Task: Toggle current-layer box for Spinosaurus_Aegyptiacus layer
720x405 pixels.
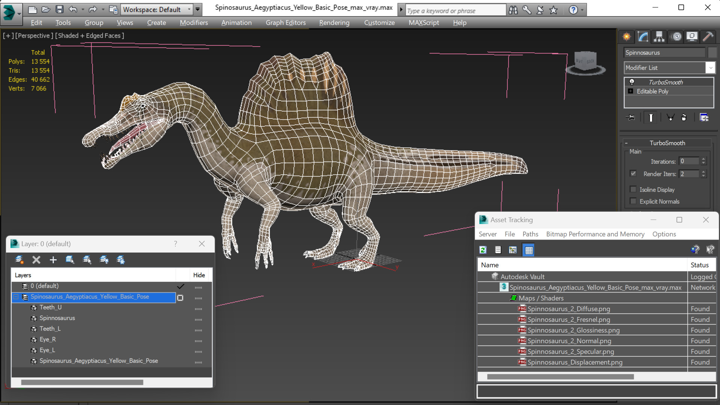Action: (180, 298)
